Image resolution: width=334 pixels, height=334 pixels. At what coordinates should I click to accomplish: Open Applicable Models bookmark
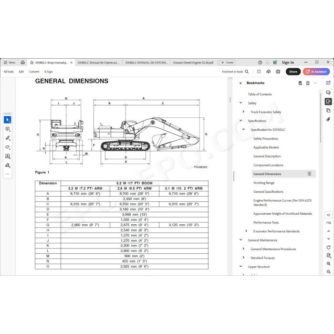pyautogui.click(x=266, y=147)
